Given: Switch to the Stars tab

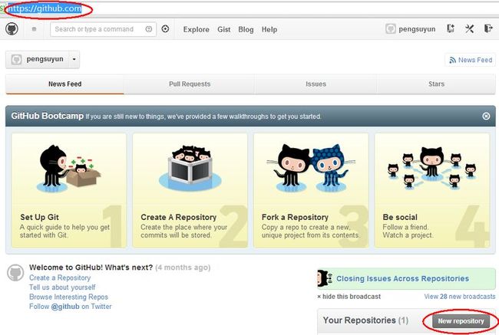Looking at the screenshot, I should [x=436, y=84].
